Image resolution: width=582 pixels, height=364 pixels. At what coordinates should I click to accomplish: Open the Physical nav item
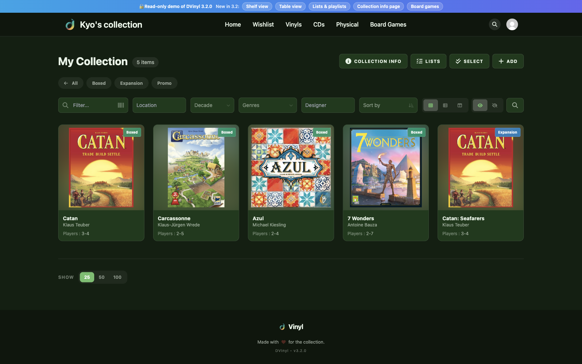pos(347,24)
